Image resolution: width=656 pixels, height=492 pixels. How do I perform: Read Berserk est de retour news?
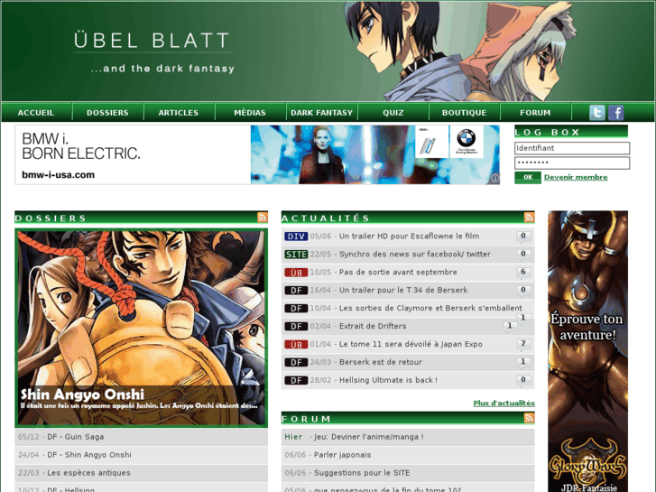381,362
